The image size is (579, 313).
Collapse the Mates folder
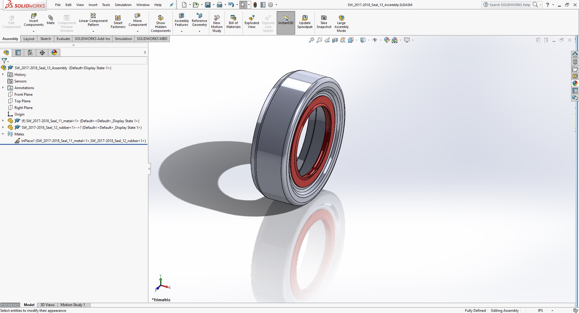[x=3, y=134]
